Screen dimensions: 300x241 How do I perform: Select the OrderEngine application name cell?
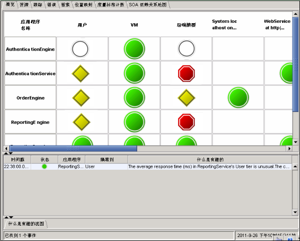30,97
